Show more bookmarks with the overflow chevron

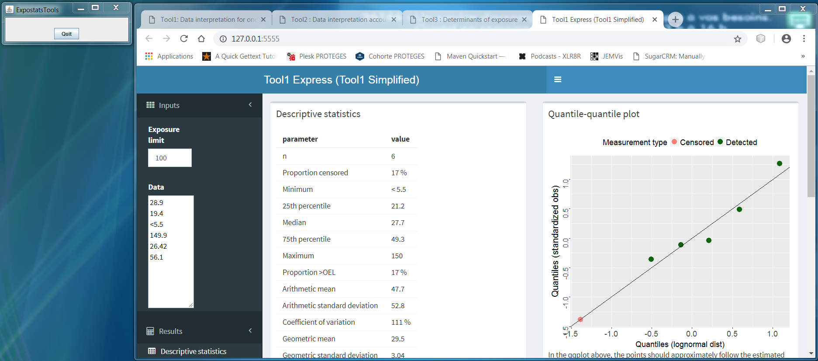803,56
